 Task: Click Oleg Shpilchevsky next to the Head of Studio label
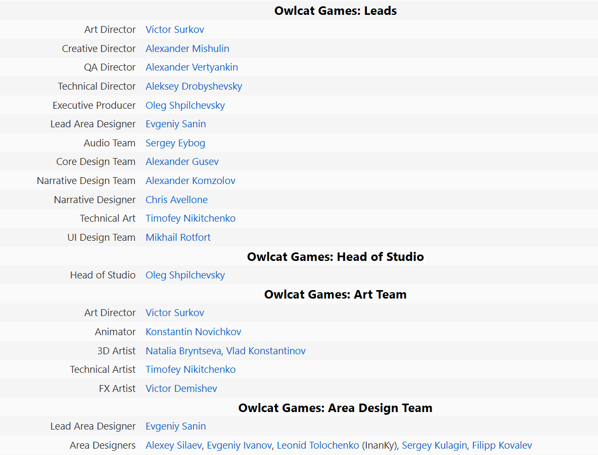(x=186, y=275)
